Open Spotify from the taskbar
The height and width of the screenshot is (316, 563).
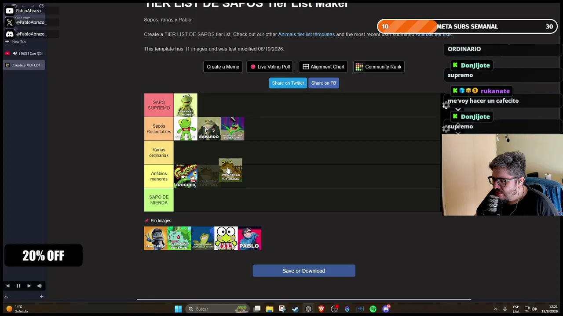(x=373, y=309)
